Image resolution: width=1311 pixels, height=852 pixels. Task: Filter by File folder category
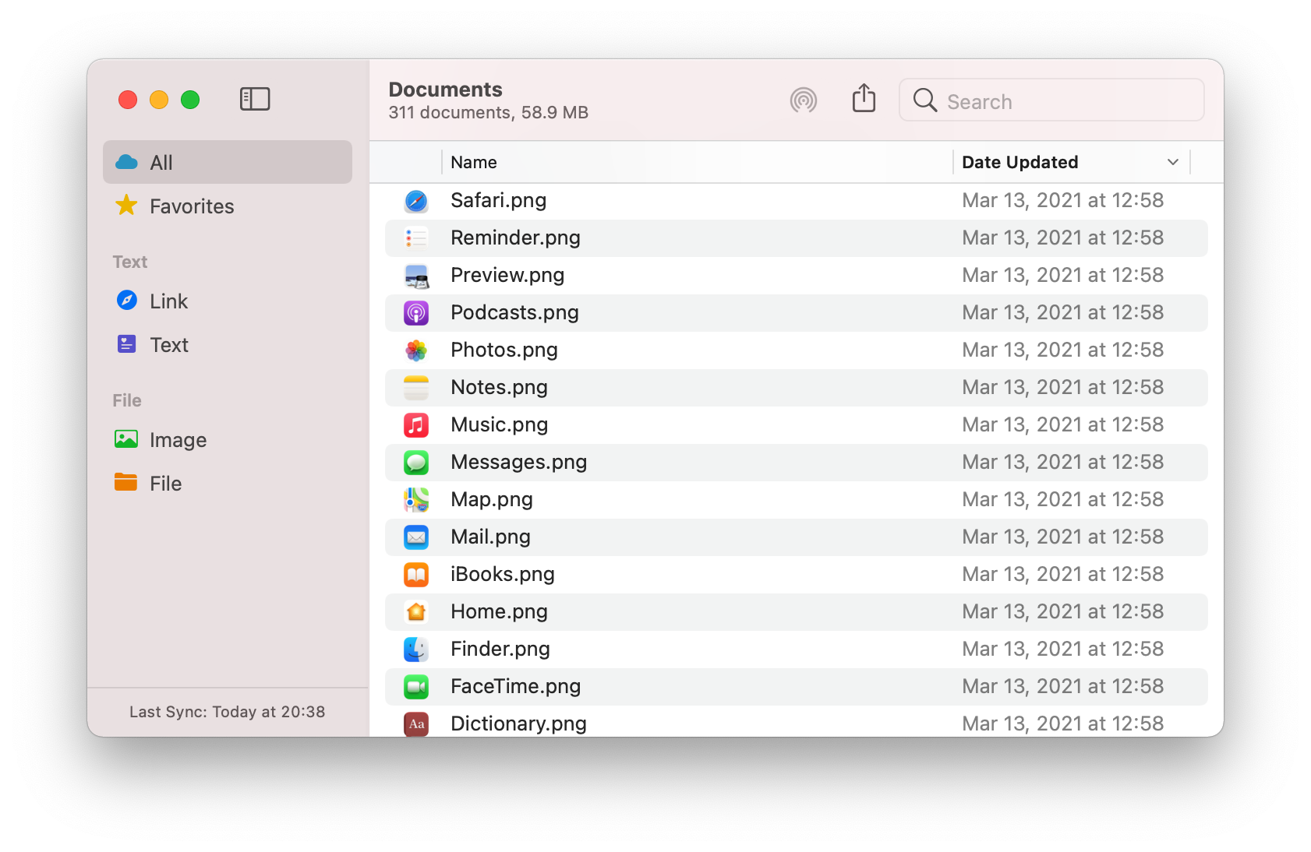coord(228,483)
